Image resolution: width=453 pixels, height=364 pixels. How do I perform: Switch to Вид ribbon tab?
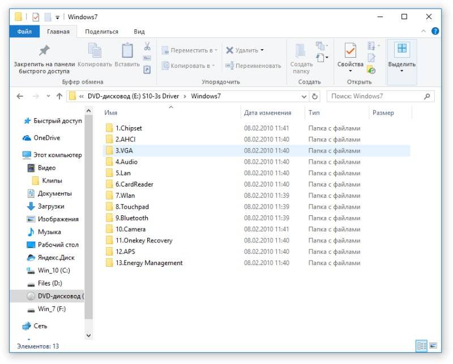(139, 32)
